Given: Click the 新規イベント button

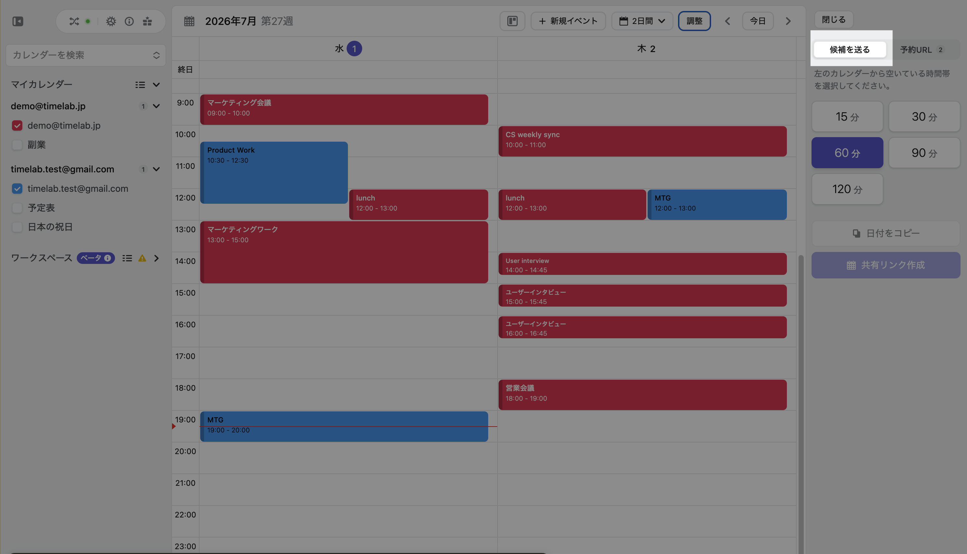Looking at the screenshot, I should pyautogui.click(x=568, y=21).
